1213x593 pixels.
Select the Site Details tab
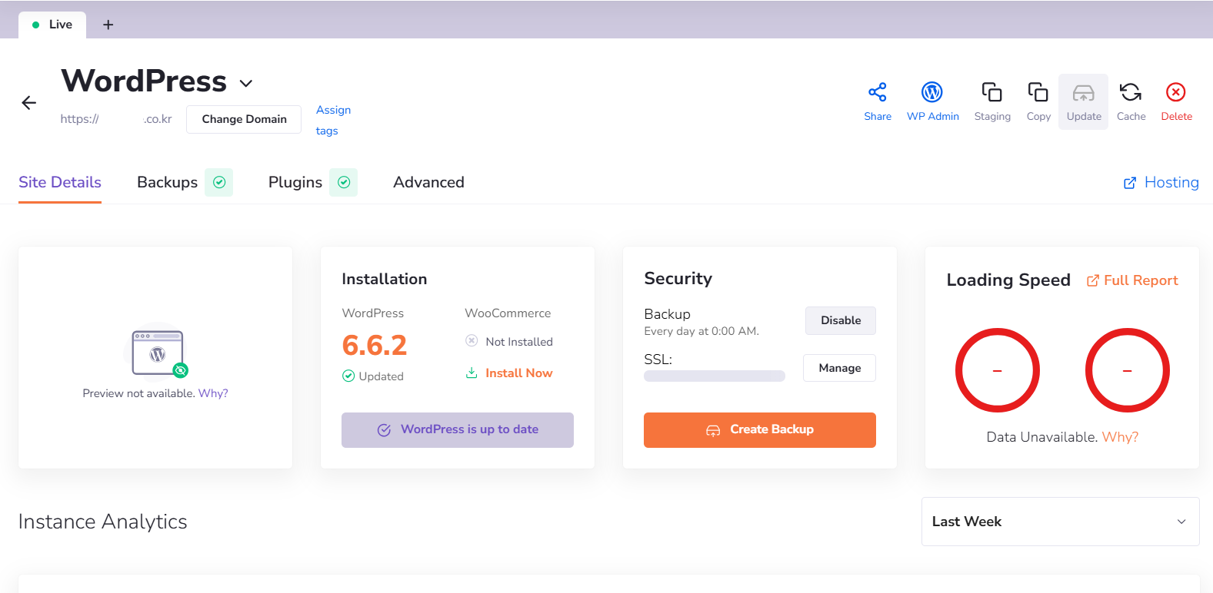[x=60, y=183]
